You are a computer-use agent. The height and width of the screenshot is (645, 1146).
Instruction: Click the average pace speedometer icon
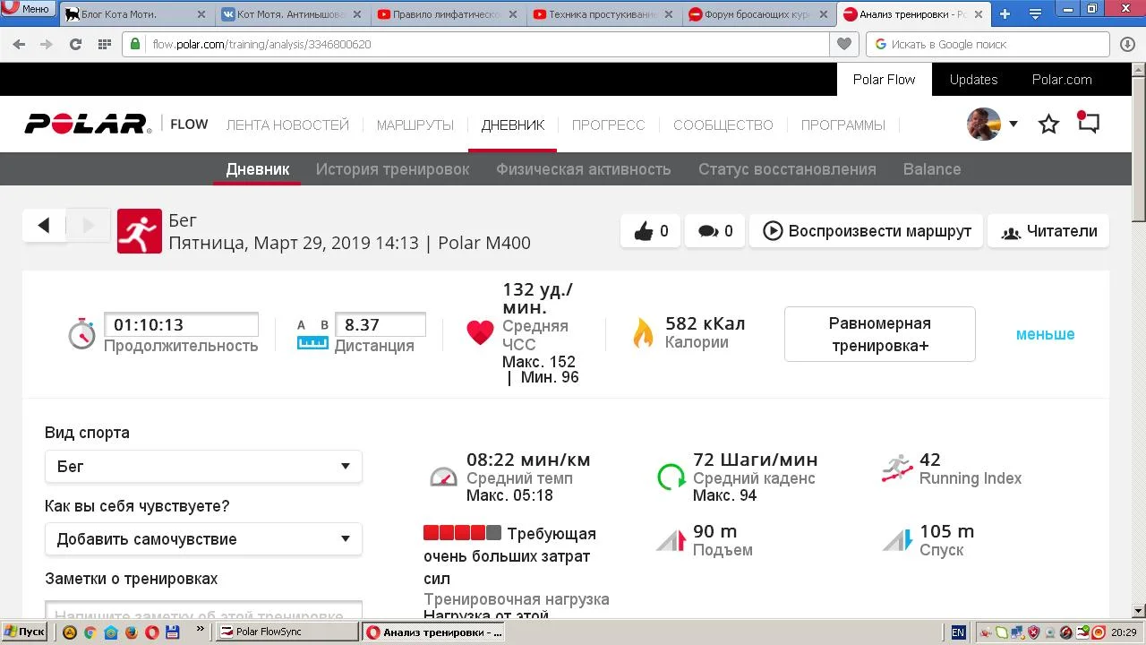coord(443,477)
